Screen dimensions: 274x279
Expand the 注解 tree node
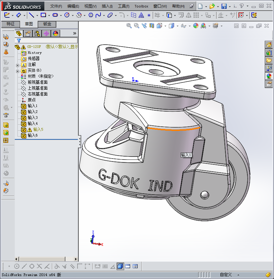(x=17, y=65)
